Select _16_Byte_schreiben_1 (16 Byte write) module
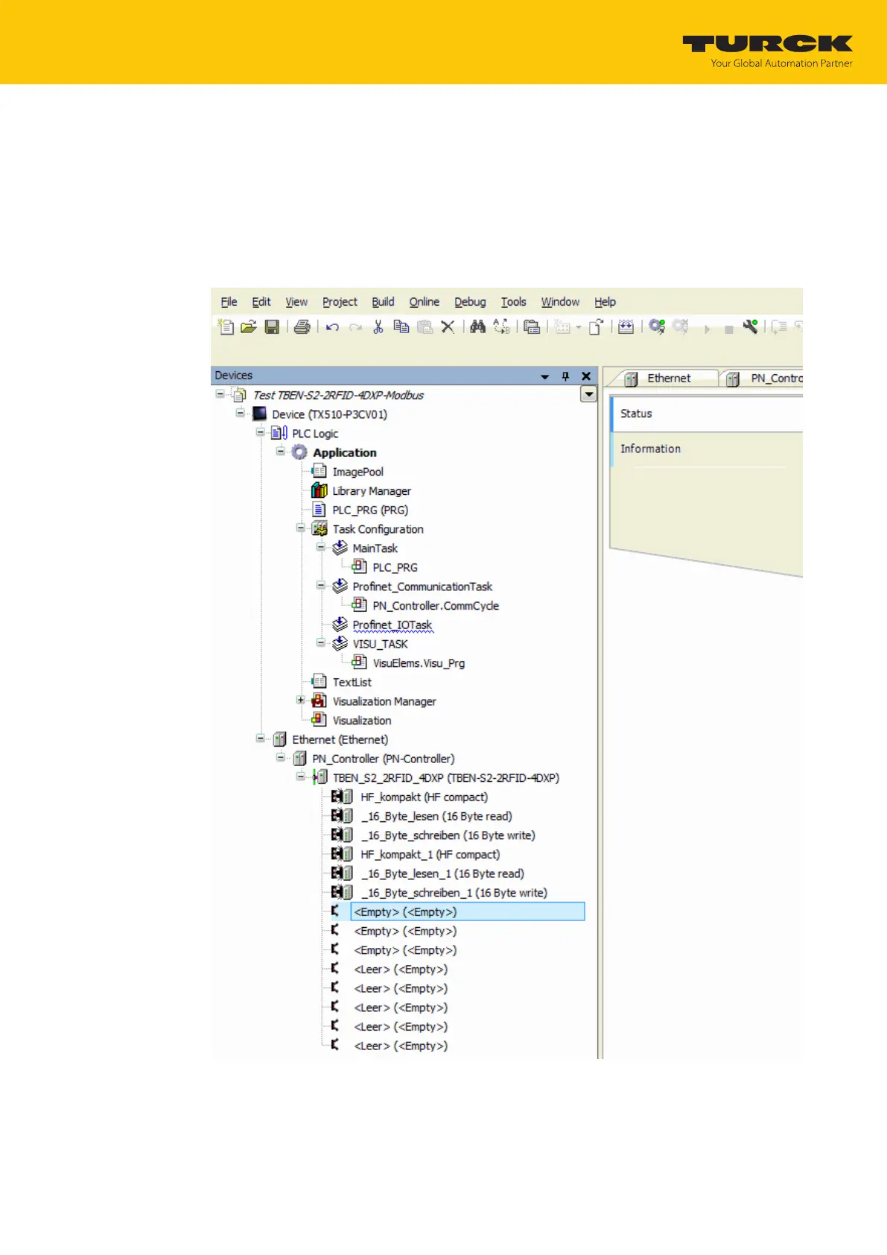Viewport: 887px width, 1255px height. (x=454, y=893)
